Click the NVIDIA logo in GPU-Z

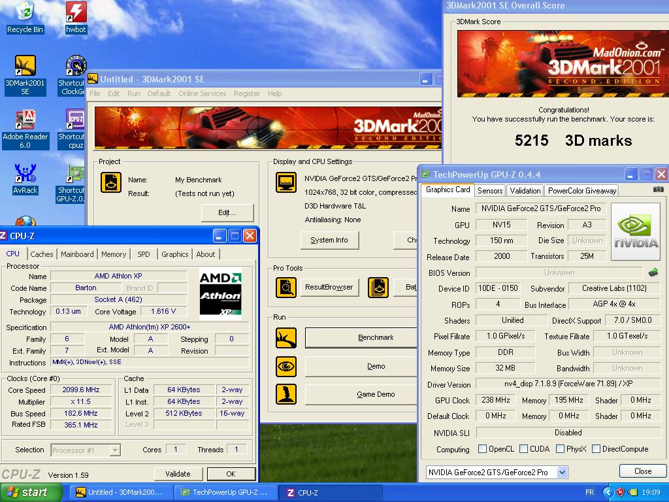(636, 231)
